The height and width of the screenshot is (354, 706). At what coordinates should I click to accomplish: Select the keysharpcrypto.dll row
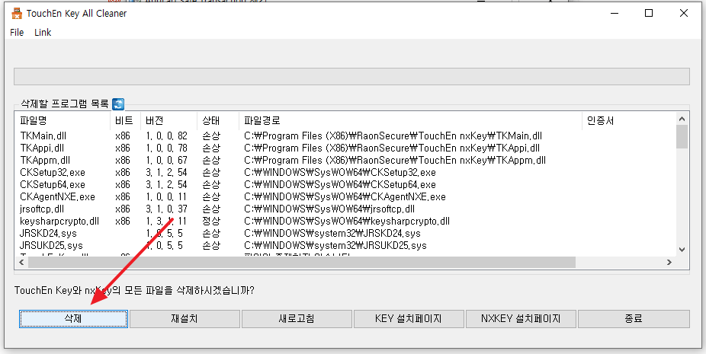coord(346,221)
